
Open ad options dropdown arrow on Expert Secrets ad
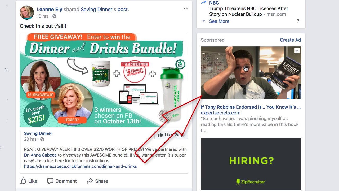pyautogui.click(x=297, y=51)
